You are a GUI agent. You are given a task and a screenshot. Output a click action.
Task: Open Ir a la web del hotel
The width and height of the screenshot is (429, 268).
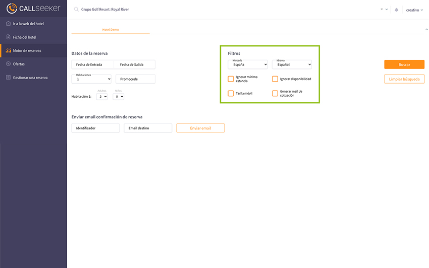coord(33,24)
